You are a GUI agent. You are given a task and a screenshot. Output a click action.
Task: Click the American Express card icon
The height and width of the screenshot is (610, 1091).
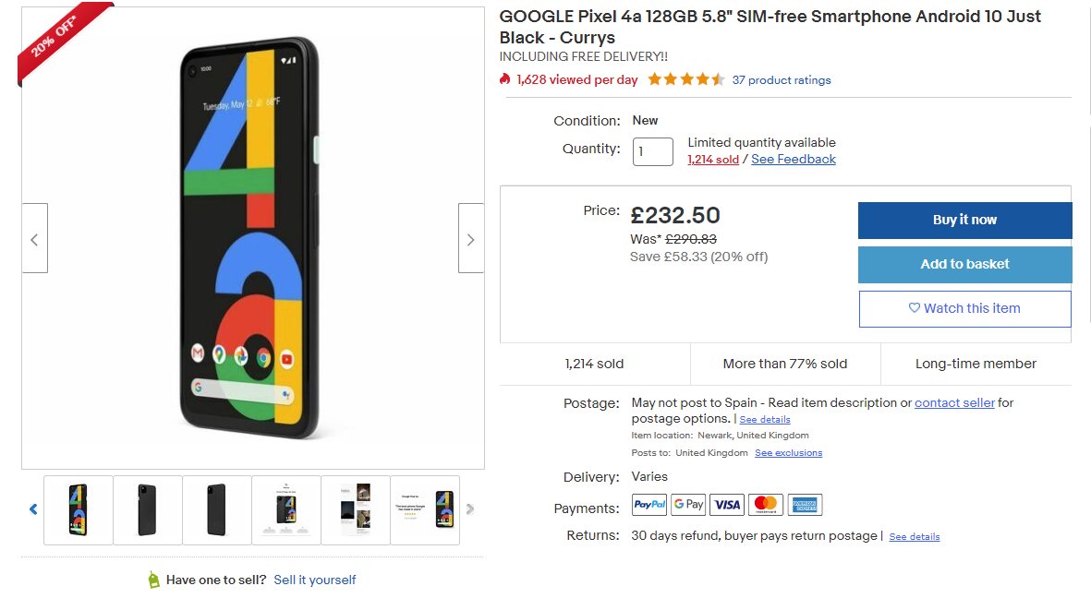[805, 505]
